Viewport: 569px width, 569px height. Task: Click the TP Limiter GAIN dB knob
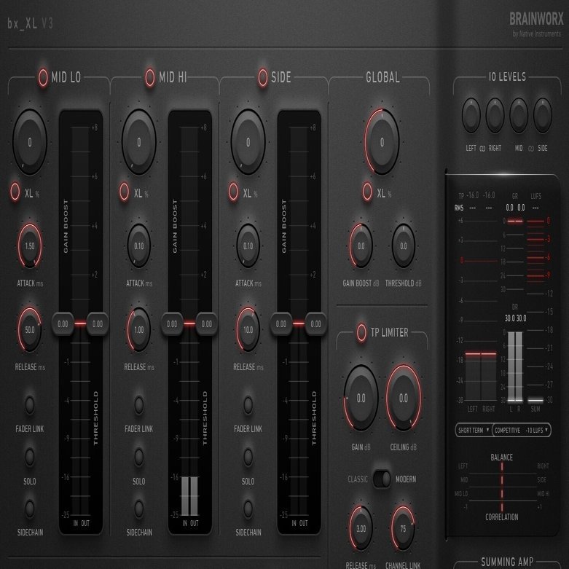361,398
